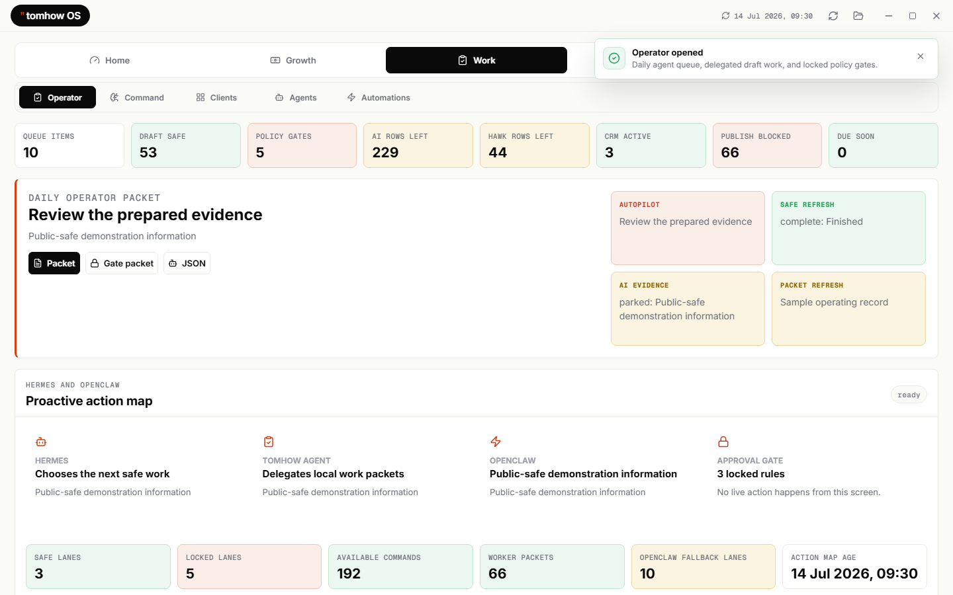Click the Tomhow Agent clipboard icon

coord(269,442)
